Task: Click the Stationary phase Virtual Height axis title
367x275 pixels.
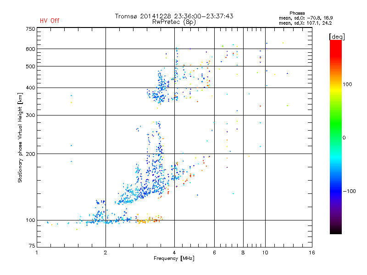Action: (x=20, y=137)
